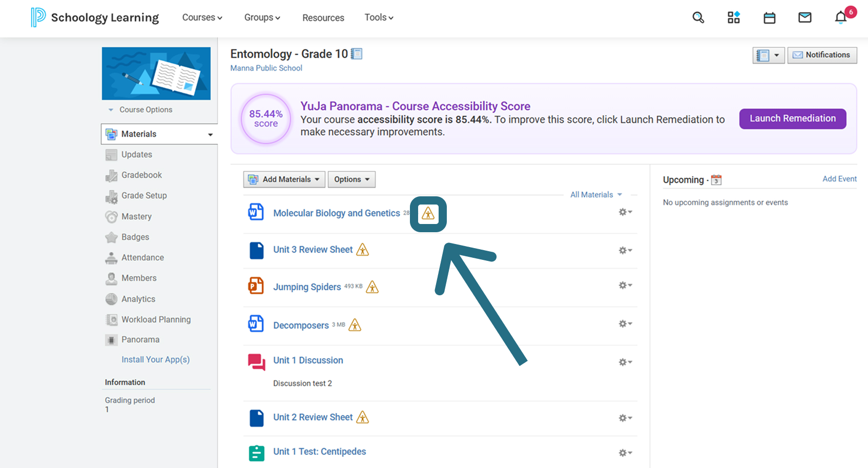The image size is (868, 468).
Task: Open the Groups dropdown menu
Action: pos(262,17)
